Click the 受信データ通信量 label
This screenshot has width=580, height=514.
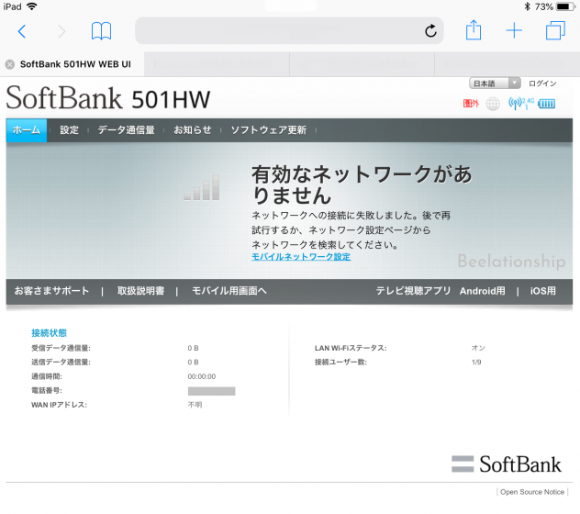coord(61,348)
